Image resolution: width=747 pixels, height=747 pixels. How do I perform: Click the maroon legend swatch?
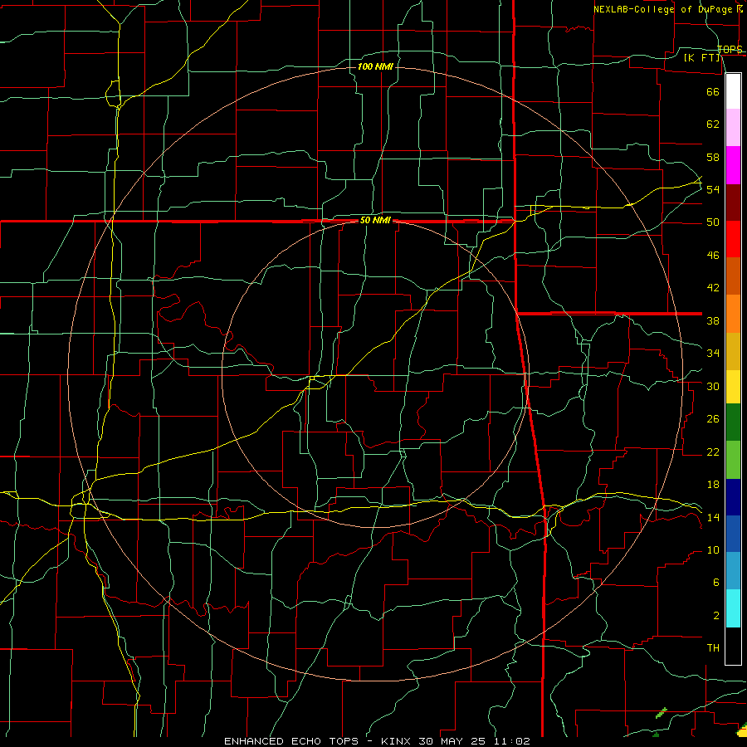(x=733, y=203)
